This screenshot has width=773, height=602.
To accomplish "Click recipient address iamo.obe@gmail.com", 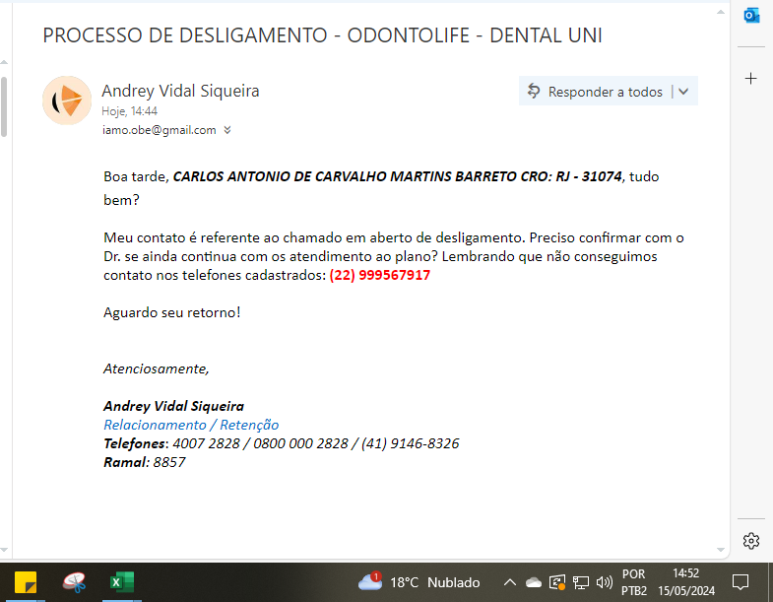I will coord(160,130).
